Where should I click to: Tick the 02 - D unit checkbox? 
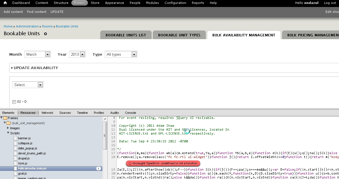(x=14, y=102)
